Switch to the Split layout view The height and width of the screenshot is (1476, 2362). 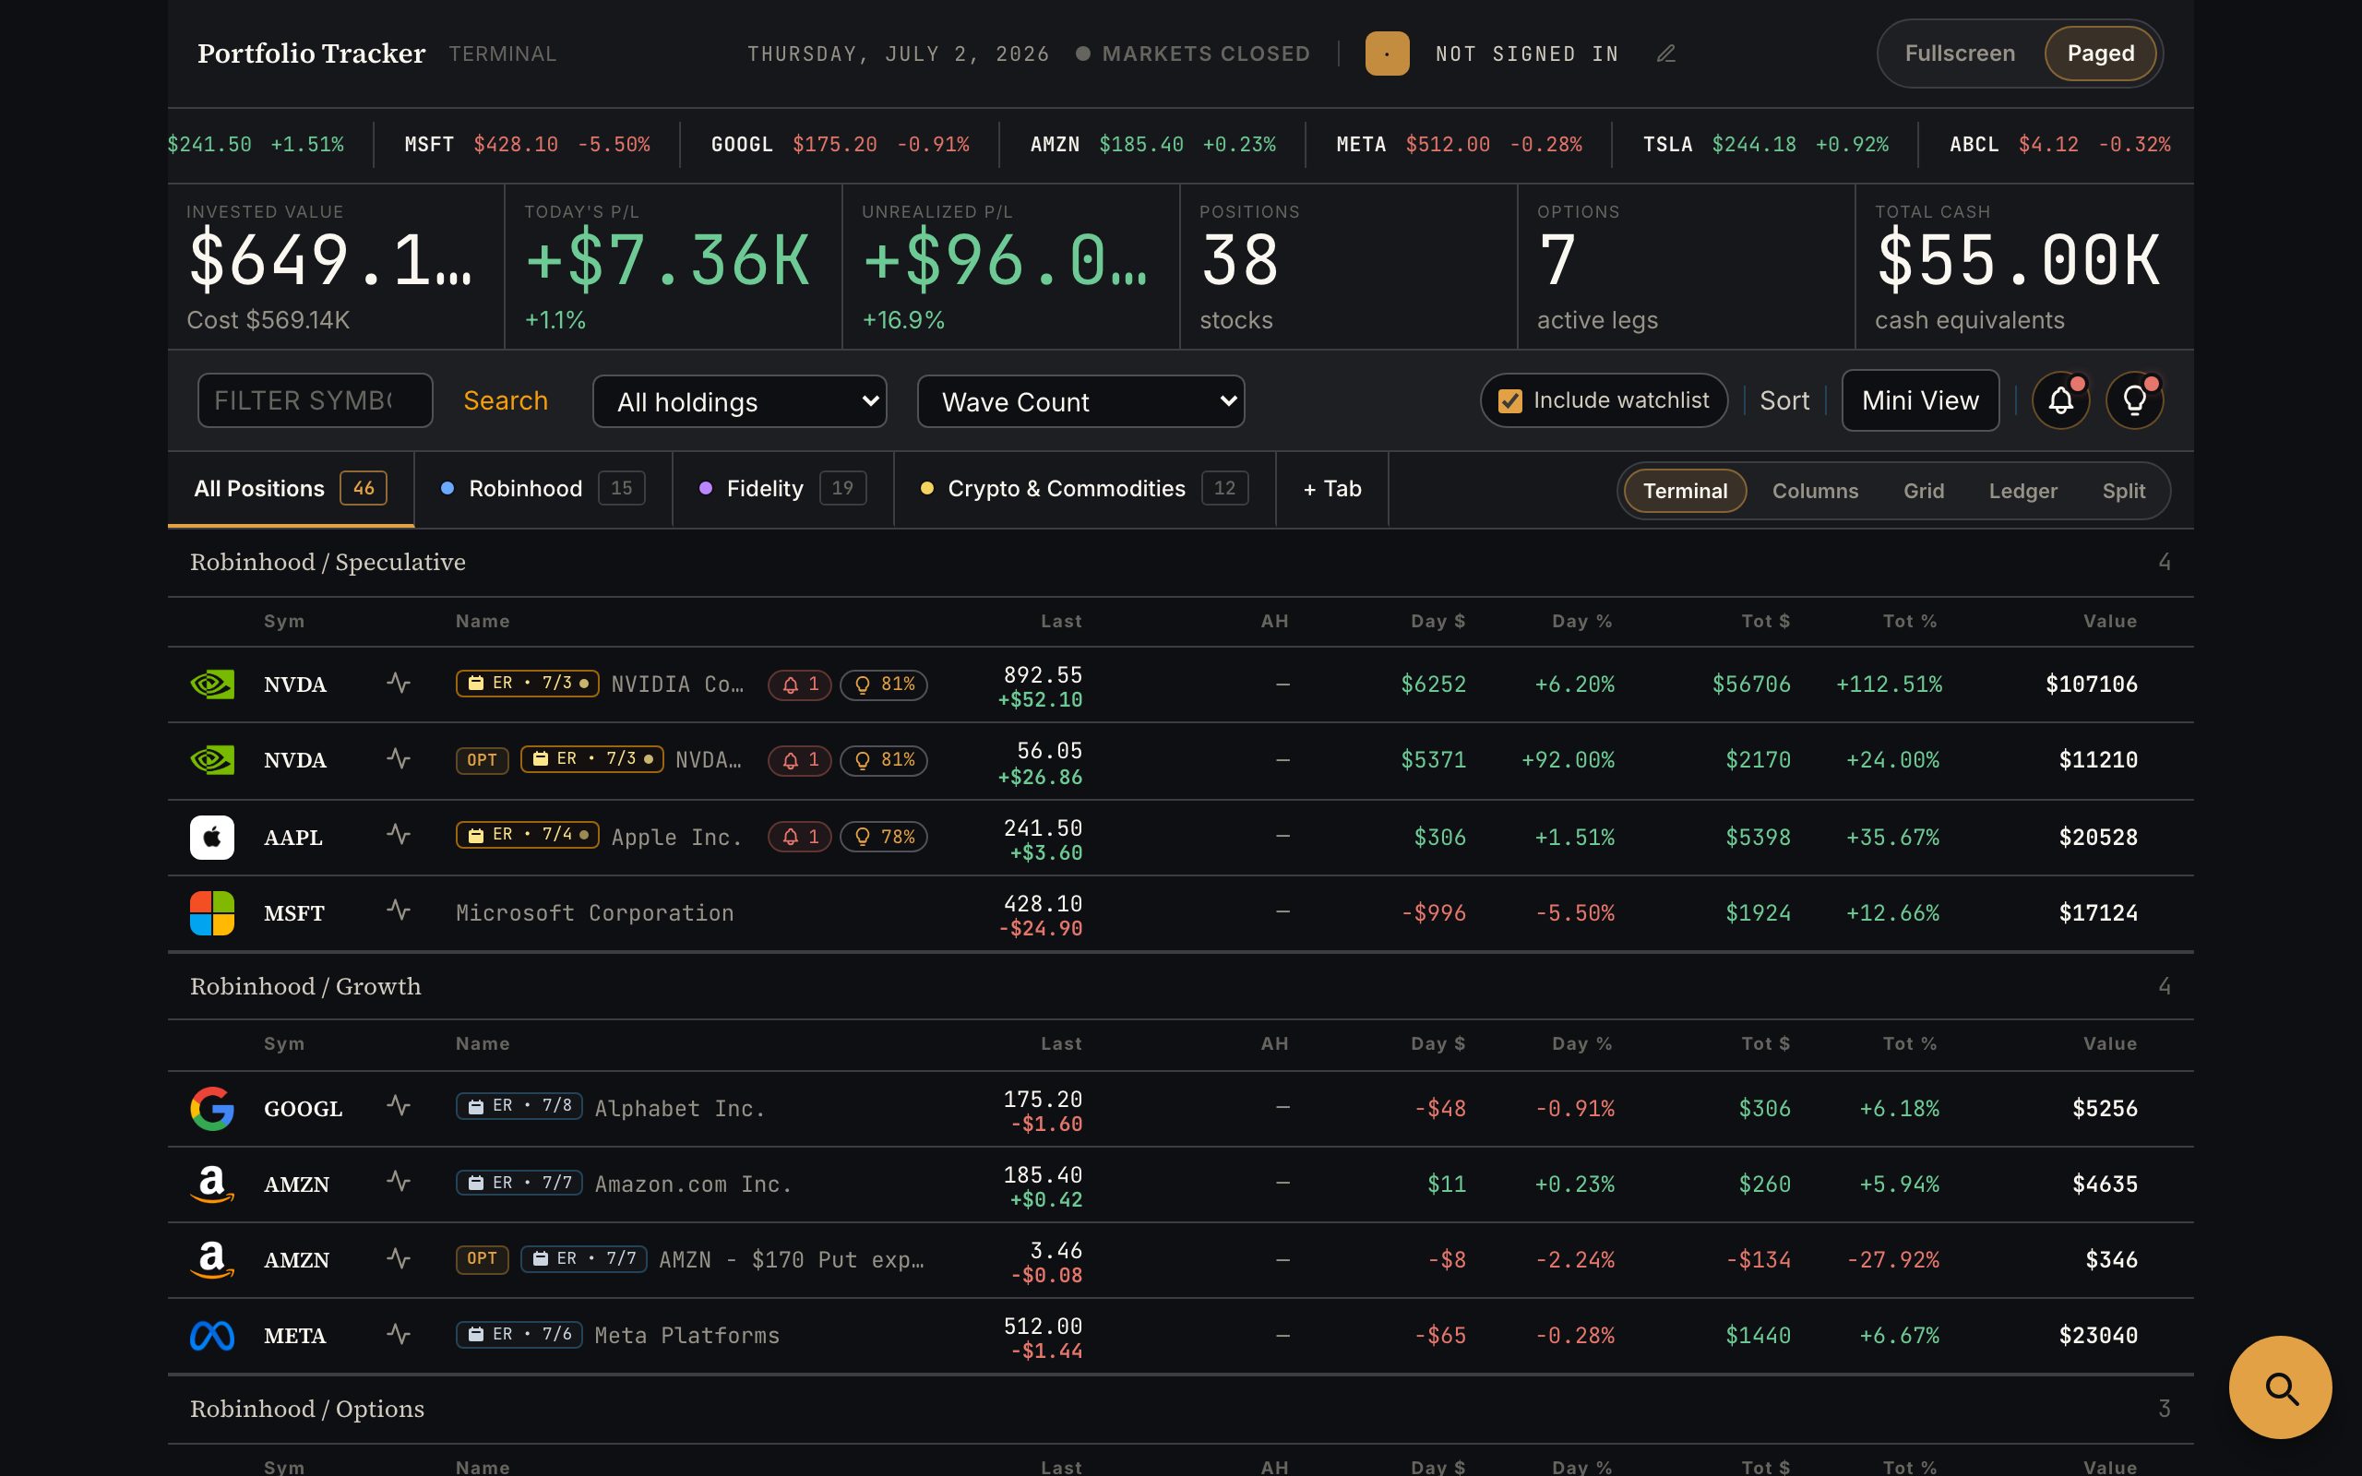pos(2124,491)
